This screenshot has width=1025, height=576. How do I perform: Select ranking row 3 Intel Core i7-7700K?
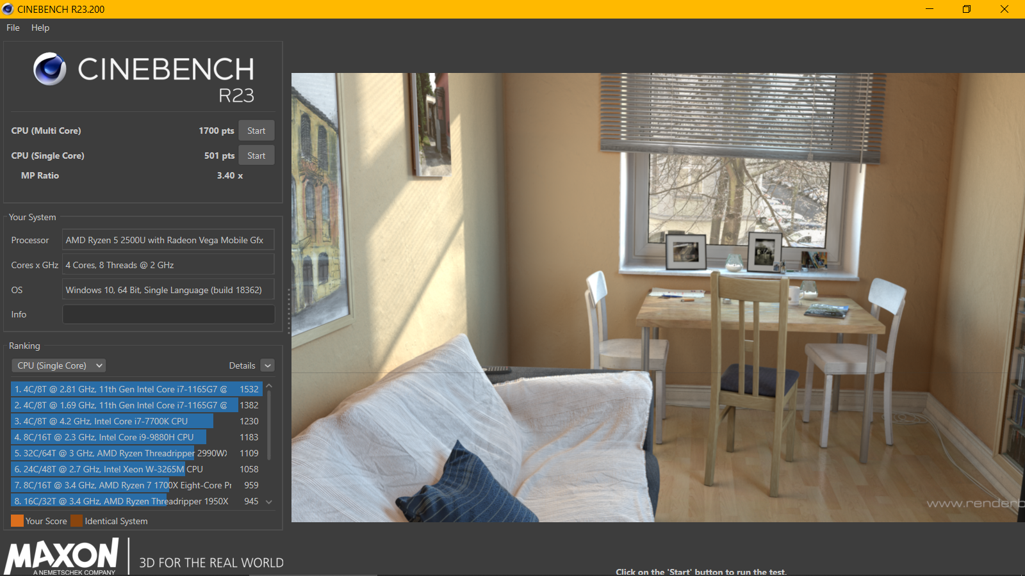click(x=136, y=421)
